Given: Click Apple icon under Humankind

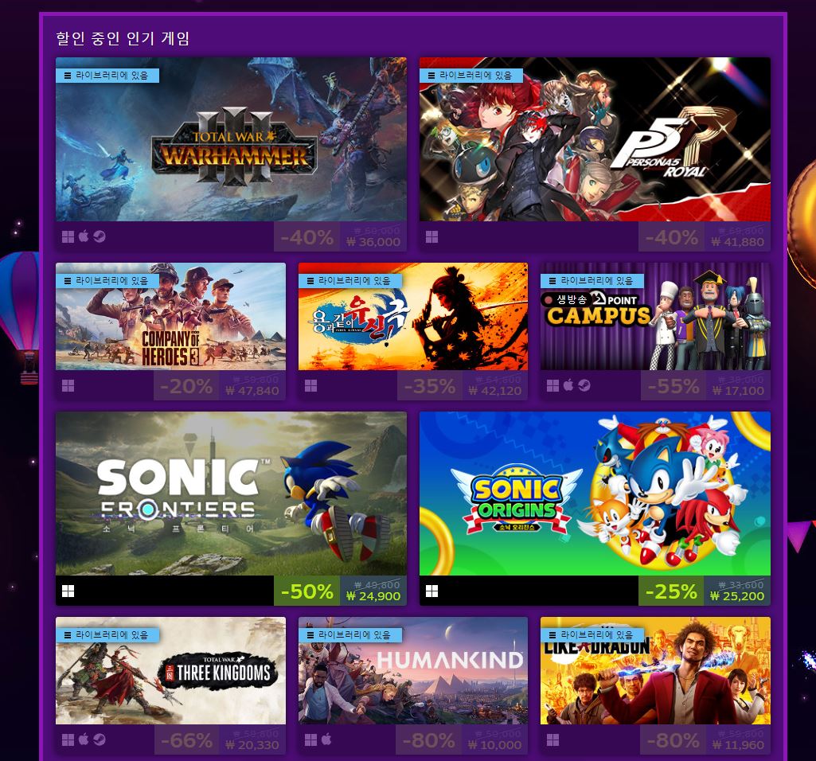Looking at the screenshot, I should (326, 740).
